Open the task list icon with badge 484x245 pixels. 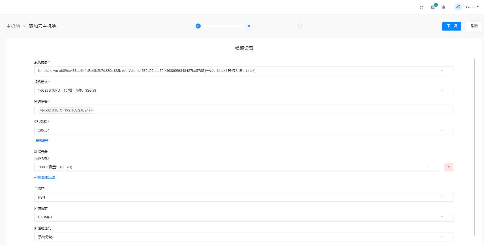pyautogui.click(x=433, y=7)
